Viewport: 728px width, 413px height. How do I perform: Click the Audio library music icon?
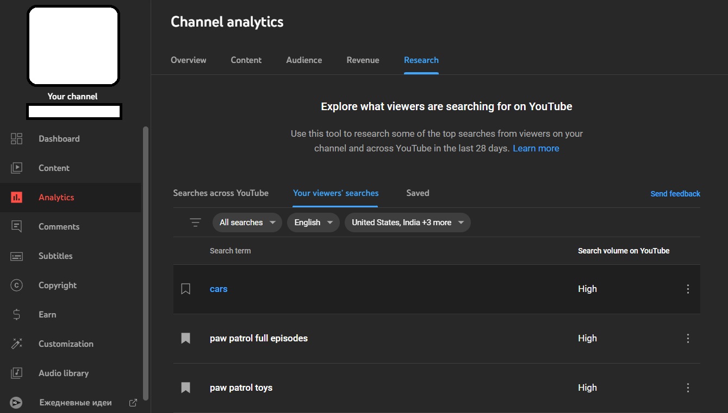pos(17,373)
